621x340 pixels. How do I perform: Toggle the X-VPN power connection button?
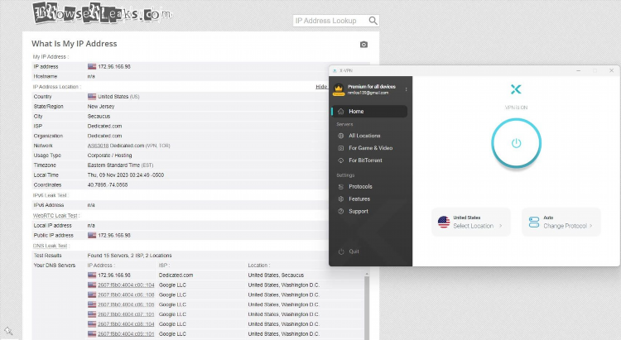pos(516,143)
